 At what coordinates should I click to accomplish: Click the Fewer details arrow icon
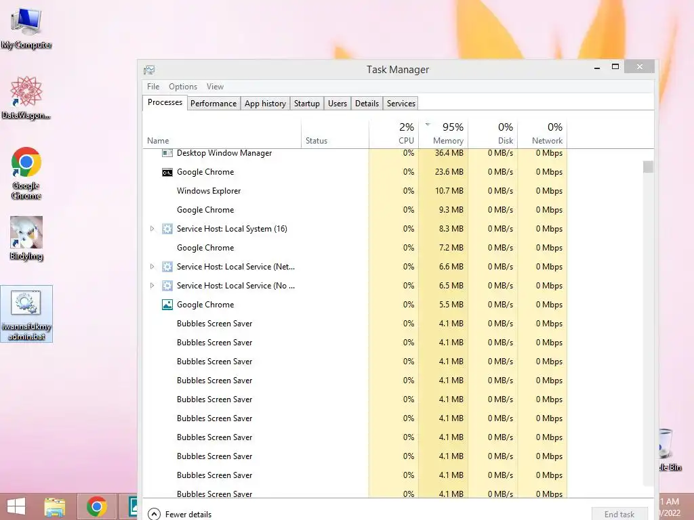(154, 514)
